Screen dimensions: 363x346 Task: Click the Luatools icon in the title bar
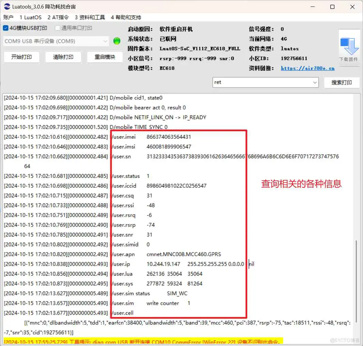coord(6,6)
